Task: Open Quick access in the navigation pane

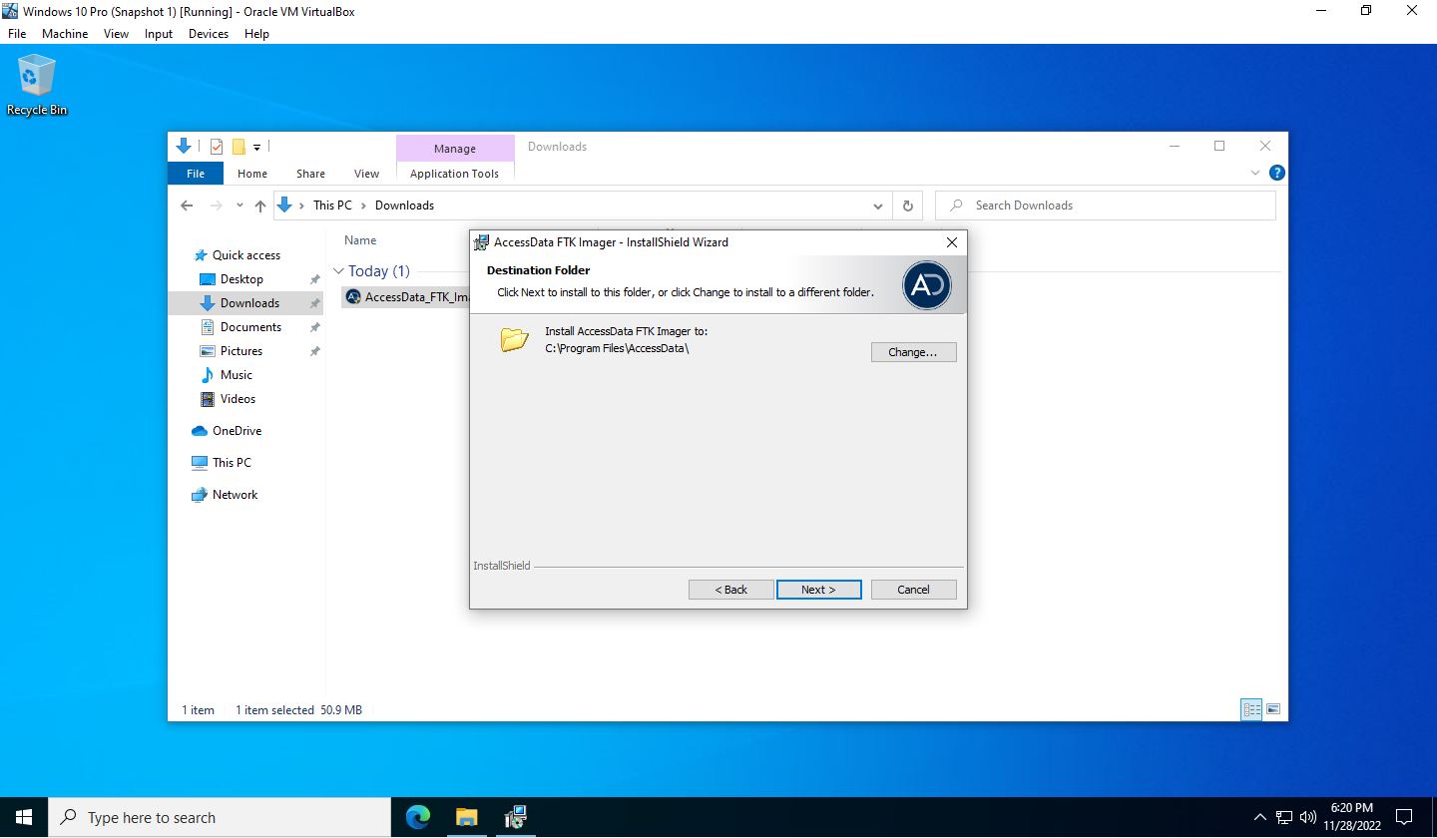Action: [246, 255]
